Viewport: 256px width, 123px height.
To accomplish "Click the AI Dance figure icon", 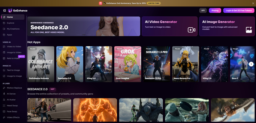I will click(4, 94).
